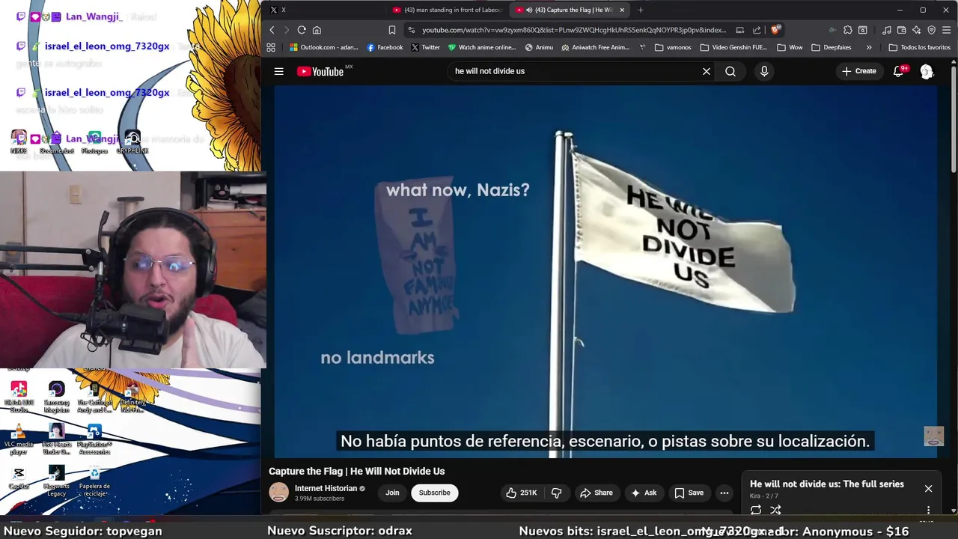Viewport: 958px width, 539px height.
Task: Open a new browser tab
Action: pos(640,10)
